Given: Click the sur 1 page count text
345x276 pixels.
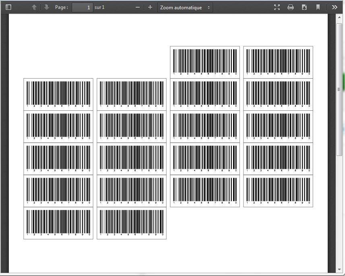Looking at the screenshot, I should (x=99, y=7).
